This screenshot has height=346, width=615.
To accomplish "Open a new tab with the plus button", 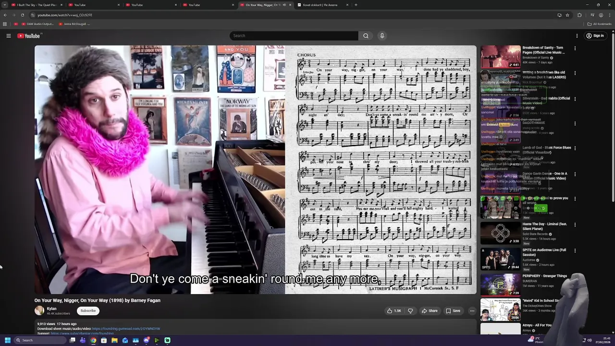I will coord(356,5).
